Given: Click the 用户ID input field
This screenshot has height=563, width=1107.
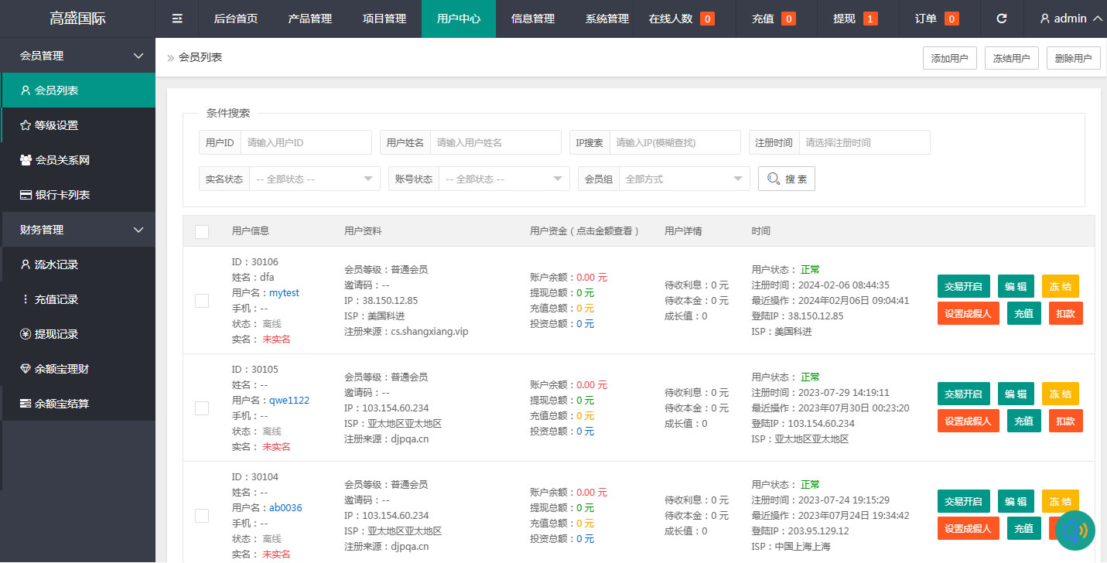Looking at the screenshot, I should tap(306, 143).
